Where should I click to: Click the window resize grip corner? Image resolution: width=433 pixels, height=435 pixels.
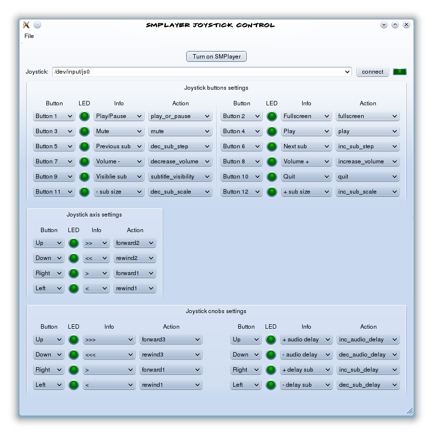click(x=410, y=411)
